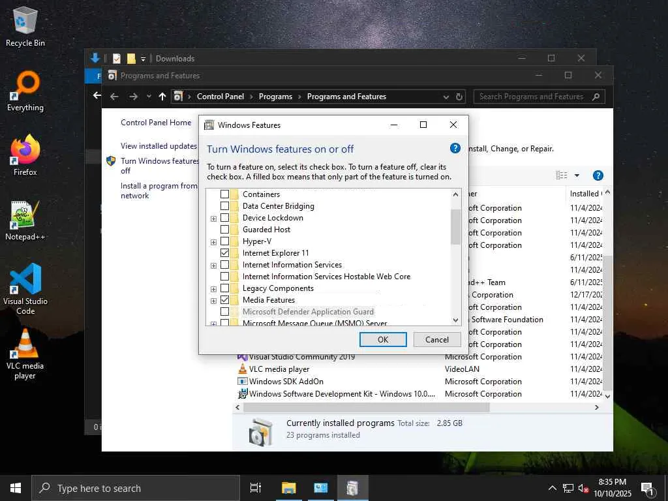Launch Visual Studio Code desktop shortcut
This screenshot has height=501, width=668.
click(25, 289)
